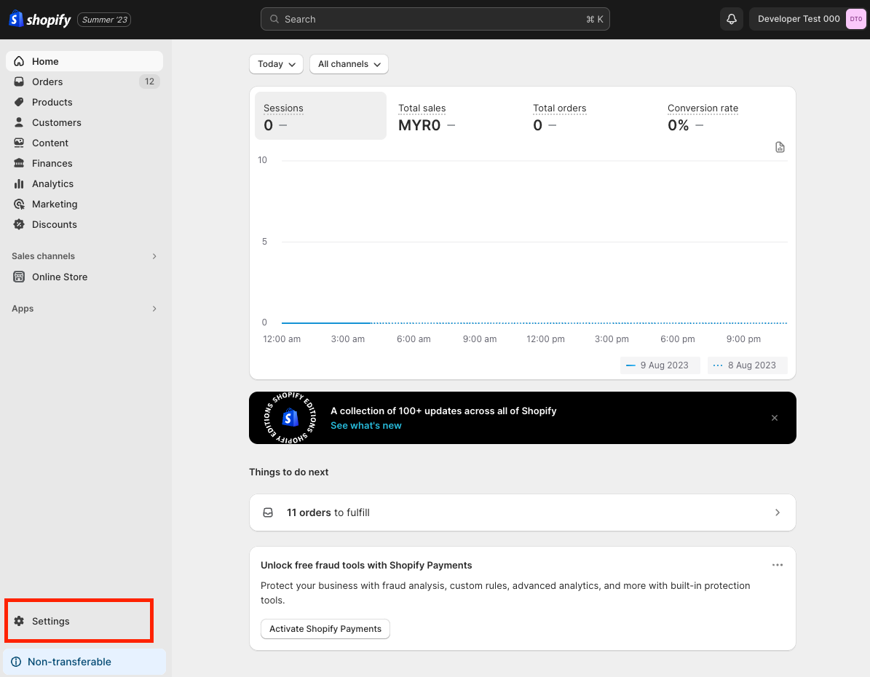Click the Online Store icon
Viewport: 870px width, 677px height.
20,277
